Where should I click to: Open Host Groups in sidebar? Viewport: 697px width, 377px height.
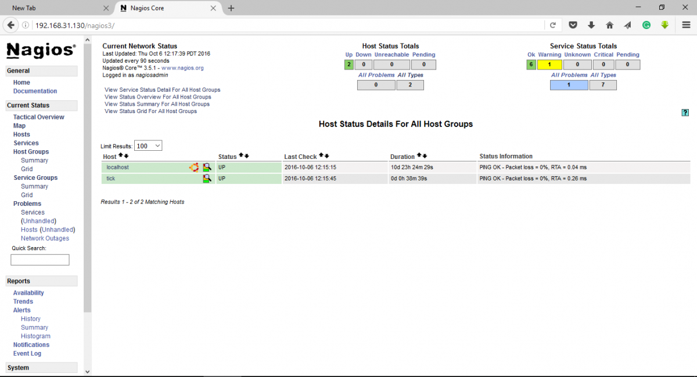(31, 152)
